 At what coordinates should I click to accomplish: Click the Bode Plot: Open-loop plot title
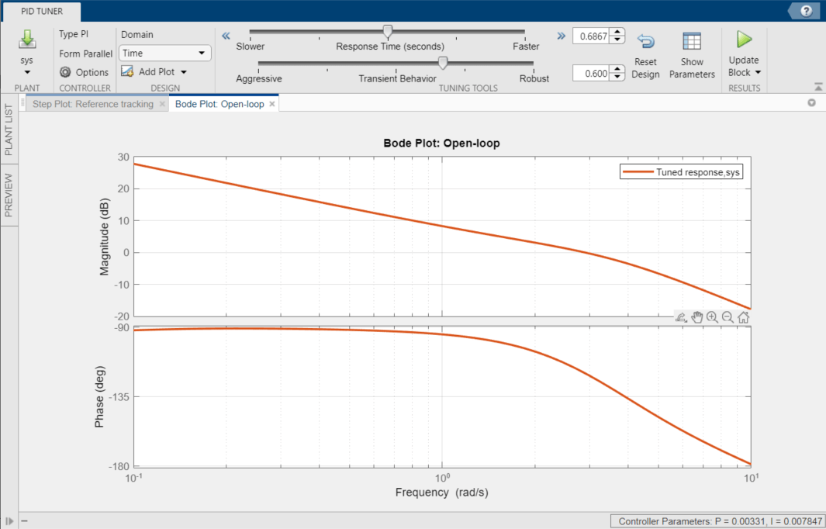coord(441,143)
